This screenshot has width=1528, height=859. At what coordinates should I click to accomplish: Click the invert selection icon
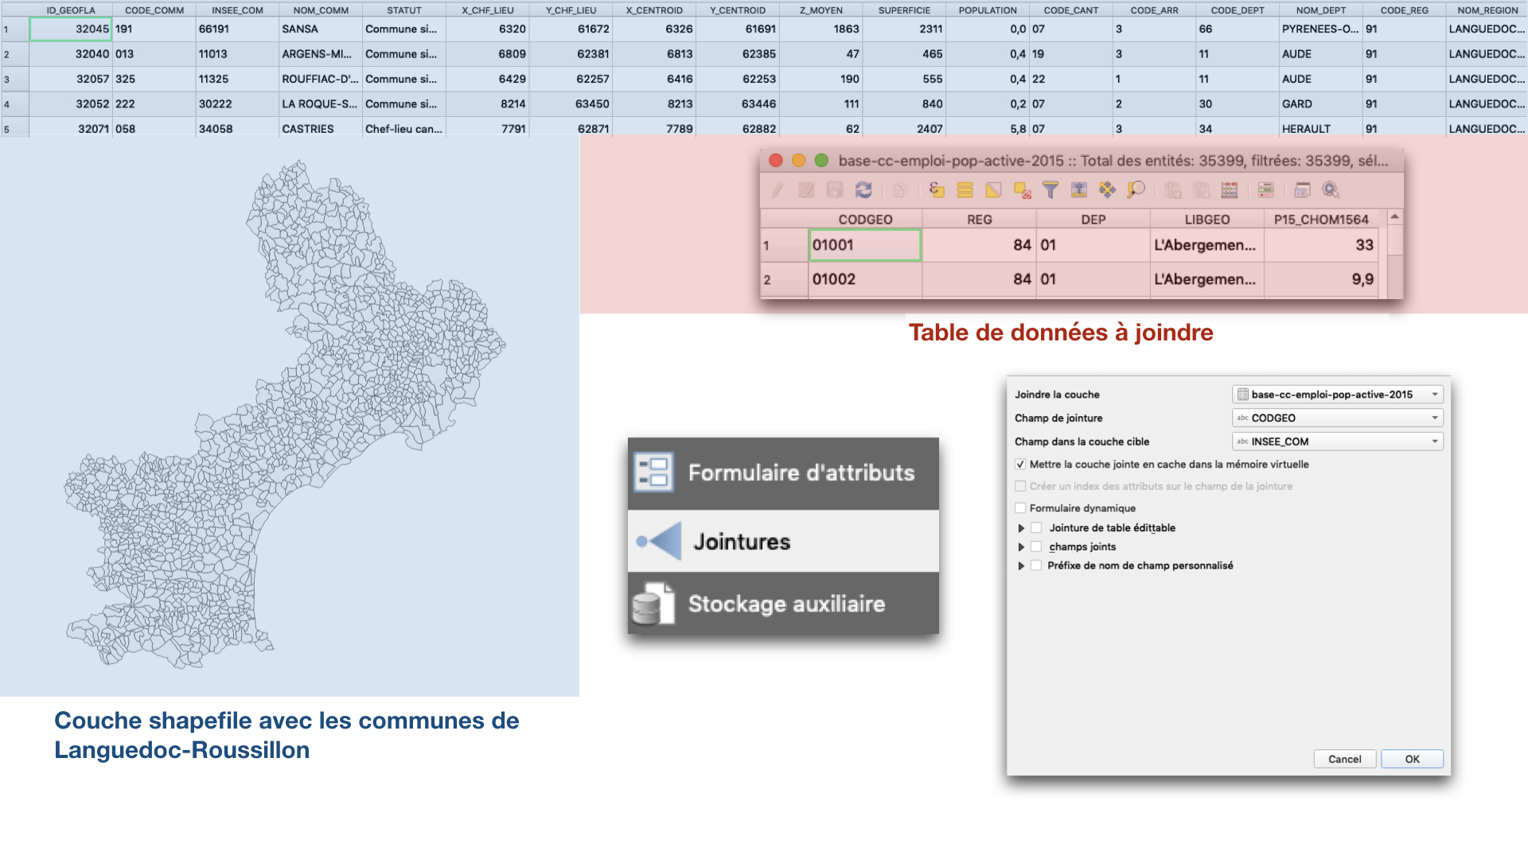[x=993, y=190]
